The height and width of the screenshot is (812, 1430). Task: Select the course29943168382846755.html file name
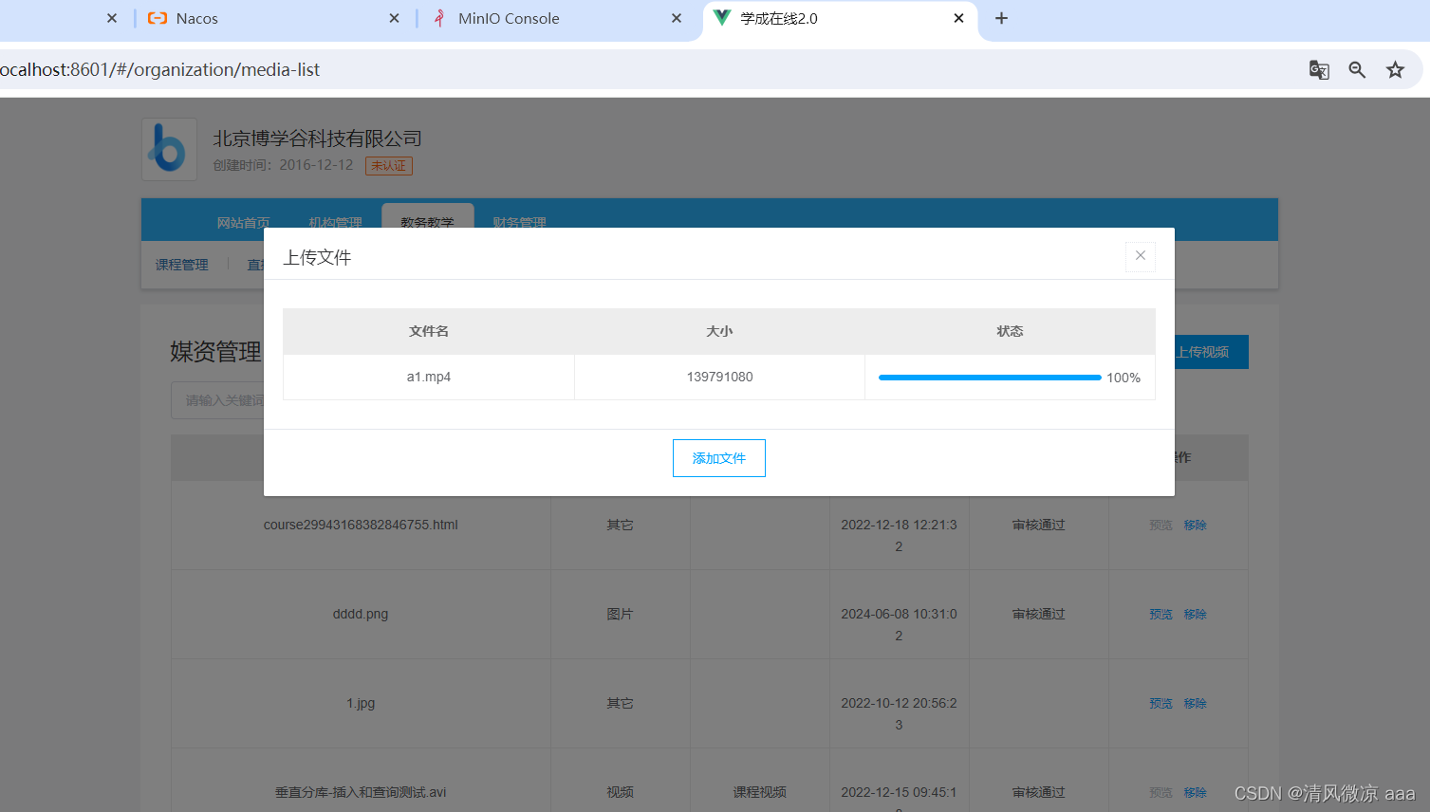361,525
